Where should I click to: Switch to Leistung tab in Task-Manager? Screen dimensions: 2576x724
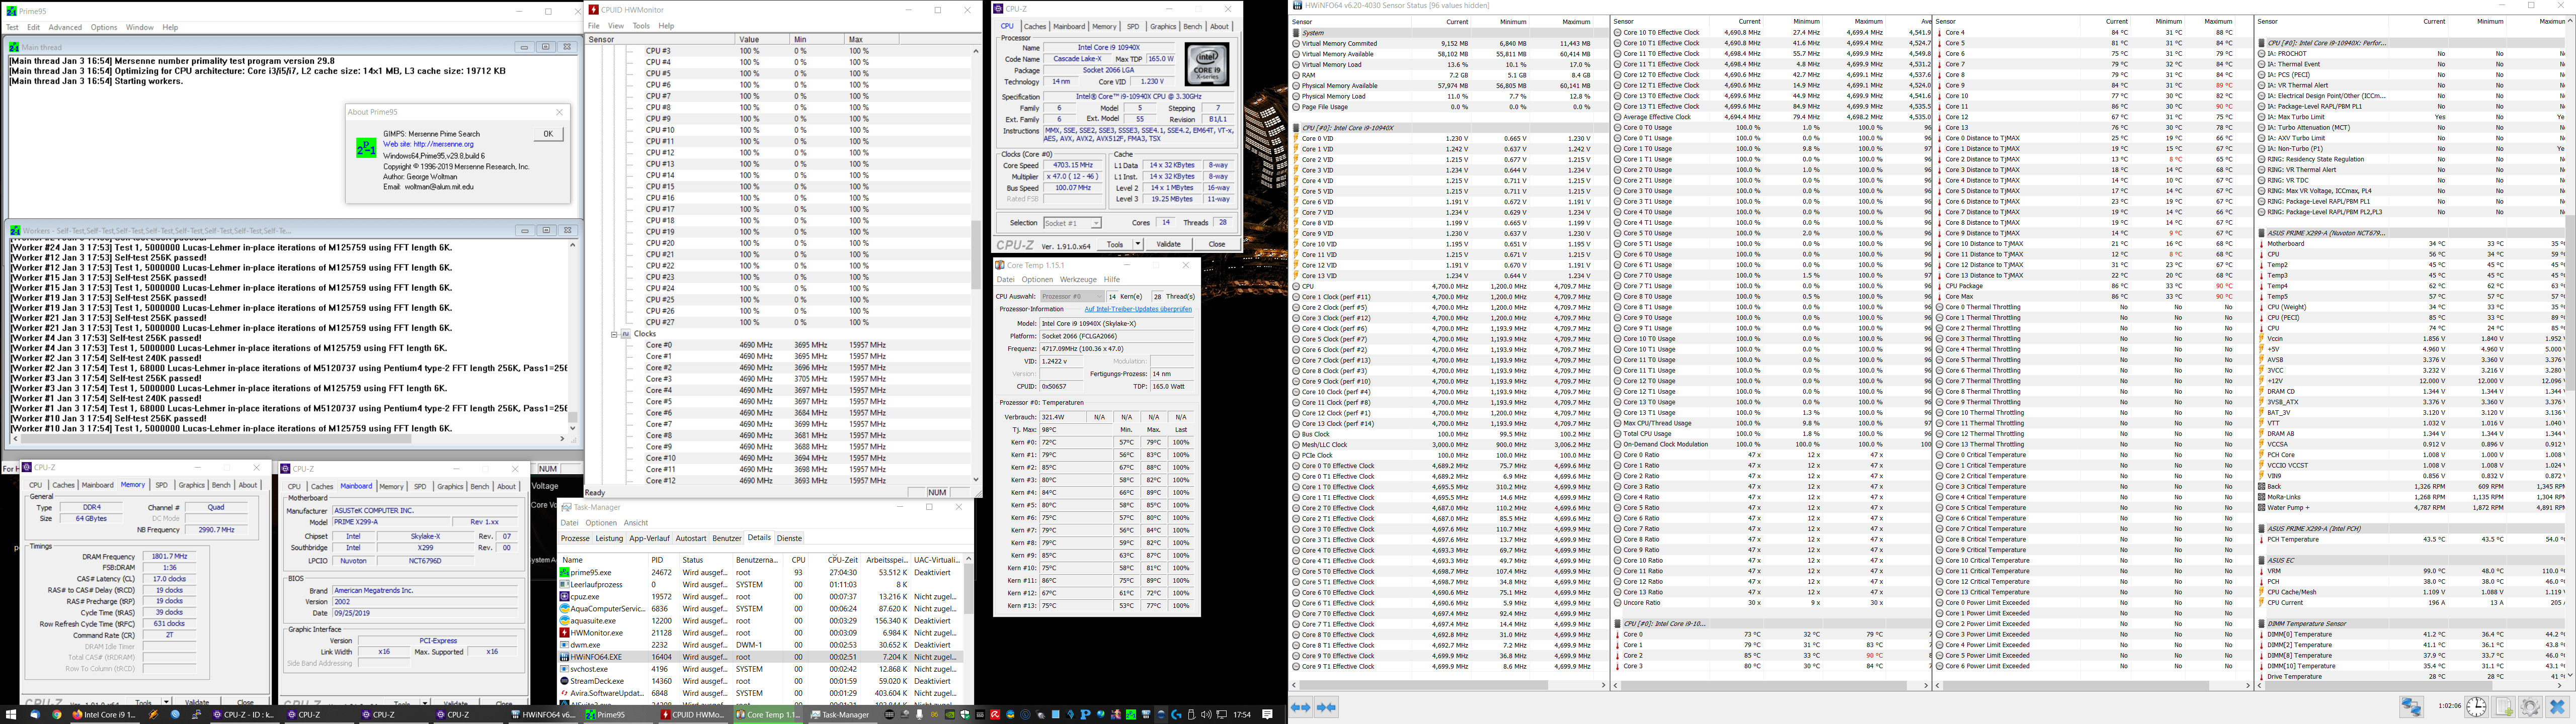609,538
